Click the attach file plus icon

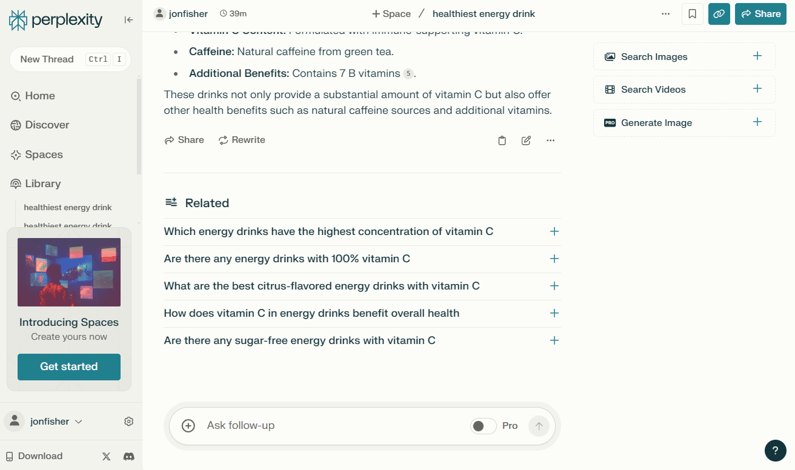188,426
